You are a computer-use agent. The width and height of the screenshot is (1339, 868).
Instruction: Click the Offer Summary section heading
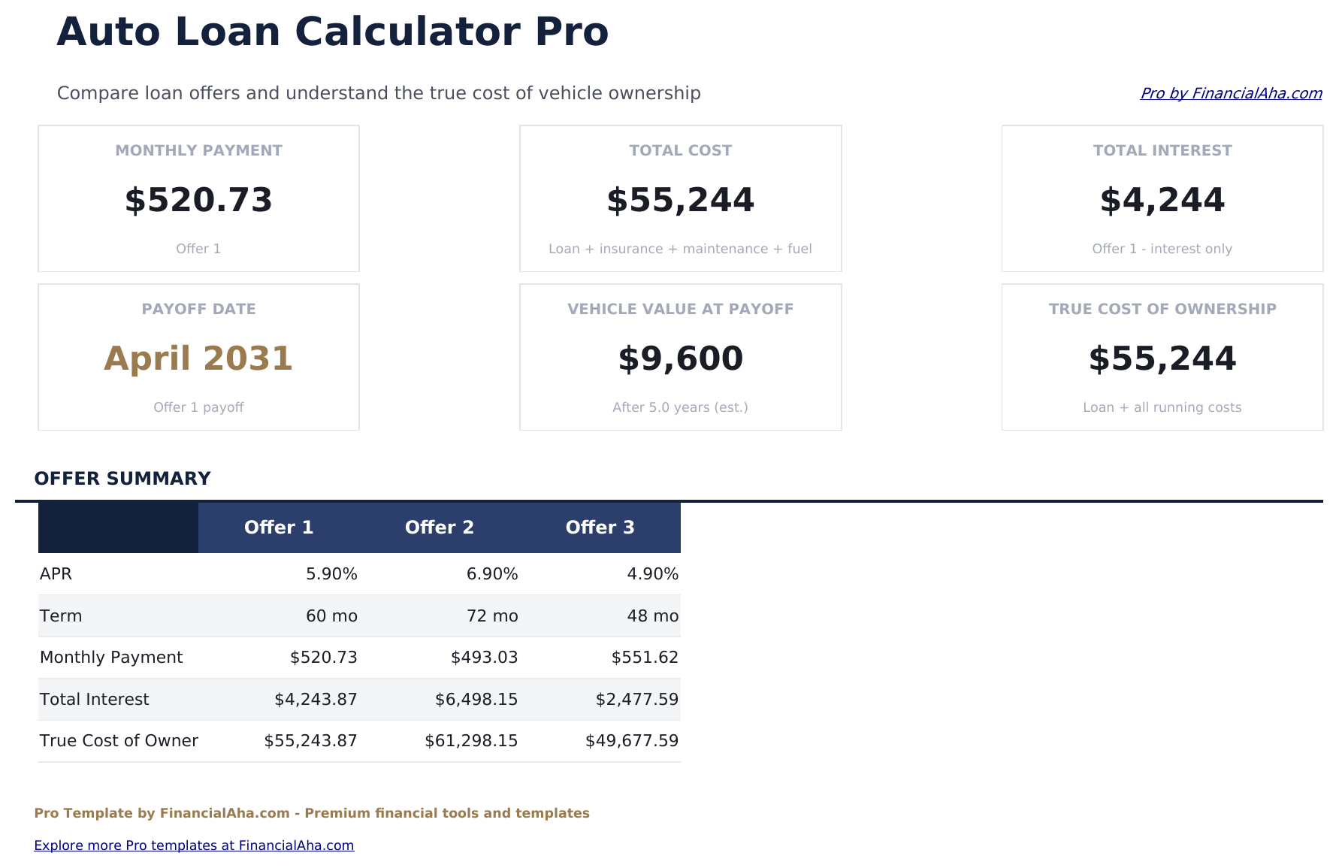pyautogui.click(x=123, y=478)
